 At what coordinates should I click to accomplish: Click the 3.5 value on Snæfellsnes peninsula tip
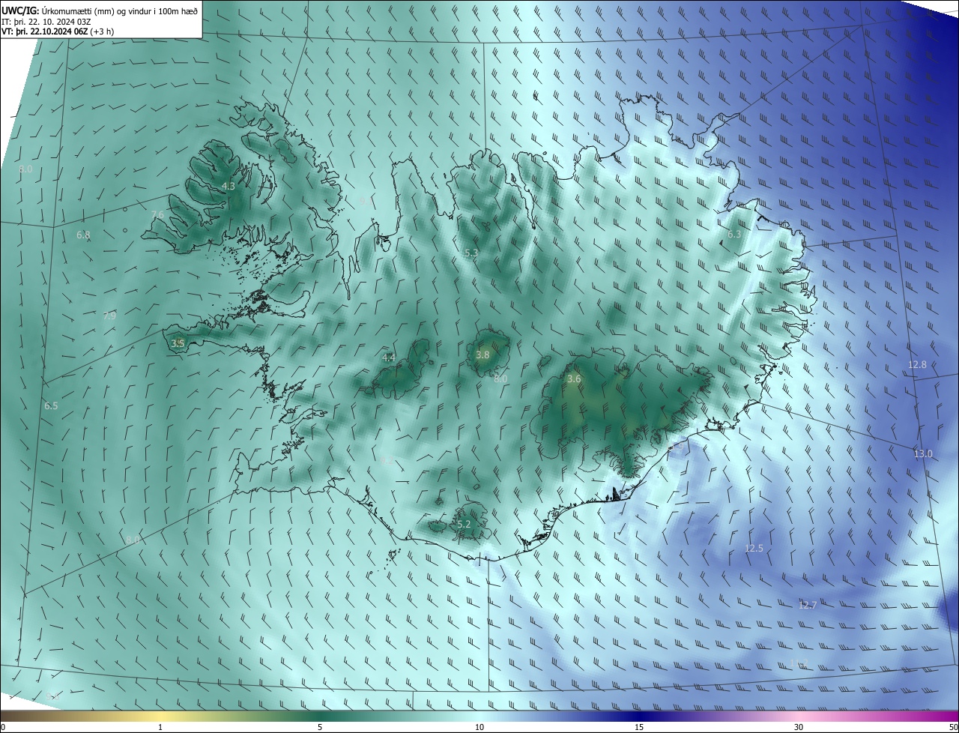(x=178, y=343)
